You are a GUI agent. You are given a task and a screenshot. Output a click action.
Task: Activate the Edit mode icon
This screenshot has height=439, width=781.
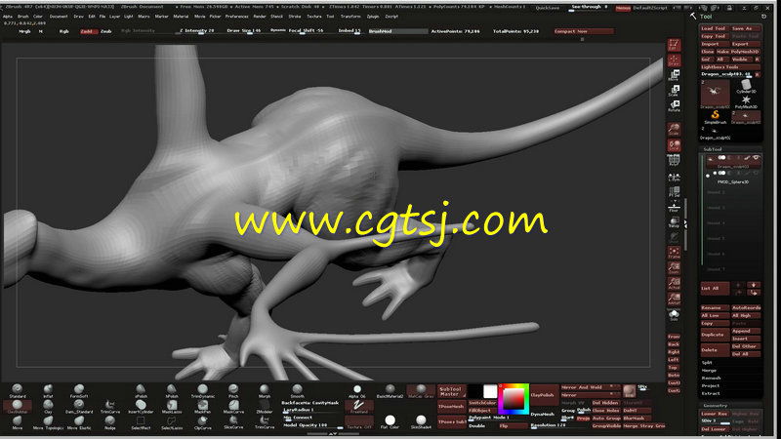674,45
